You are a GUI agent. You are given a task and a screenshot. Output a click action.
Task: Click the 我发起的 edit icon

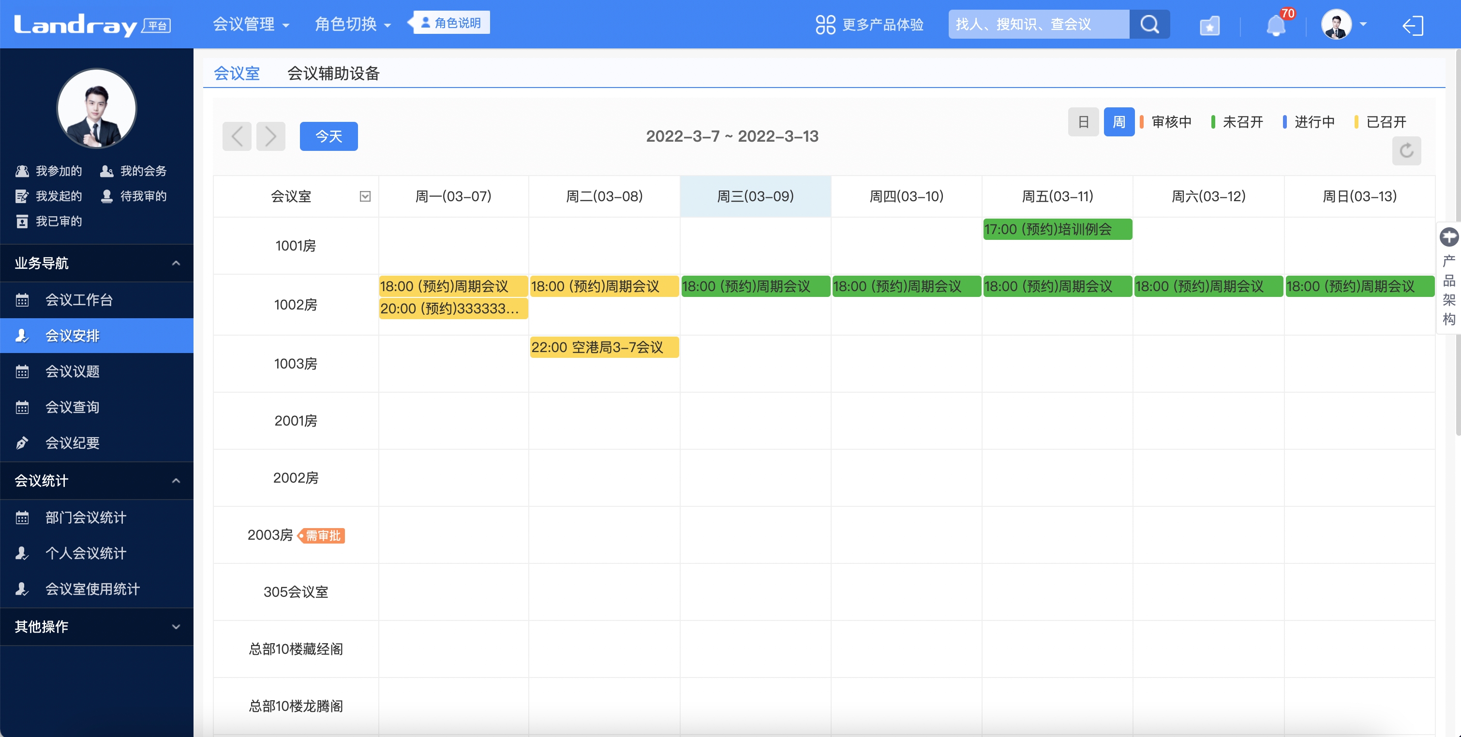(x=22, y=196)
